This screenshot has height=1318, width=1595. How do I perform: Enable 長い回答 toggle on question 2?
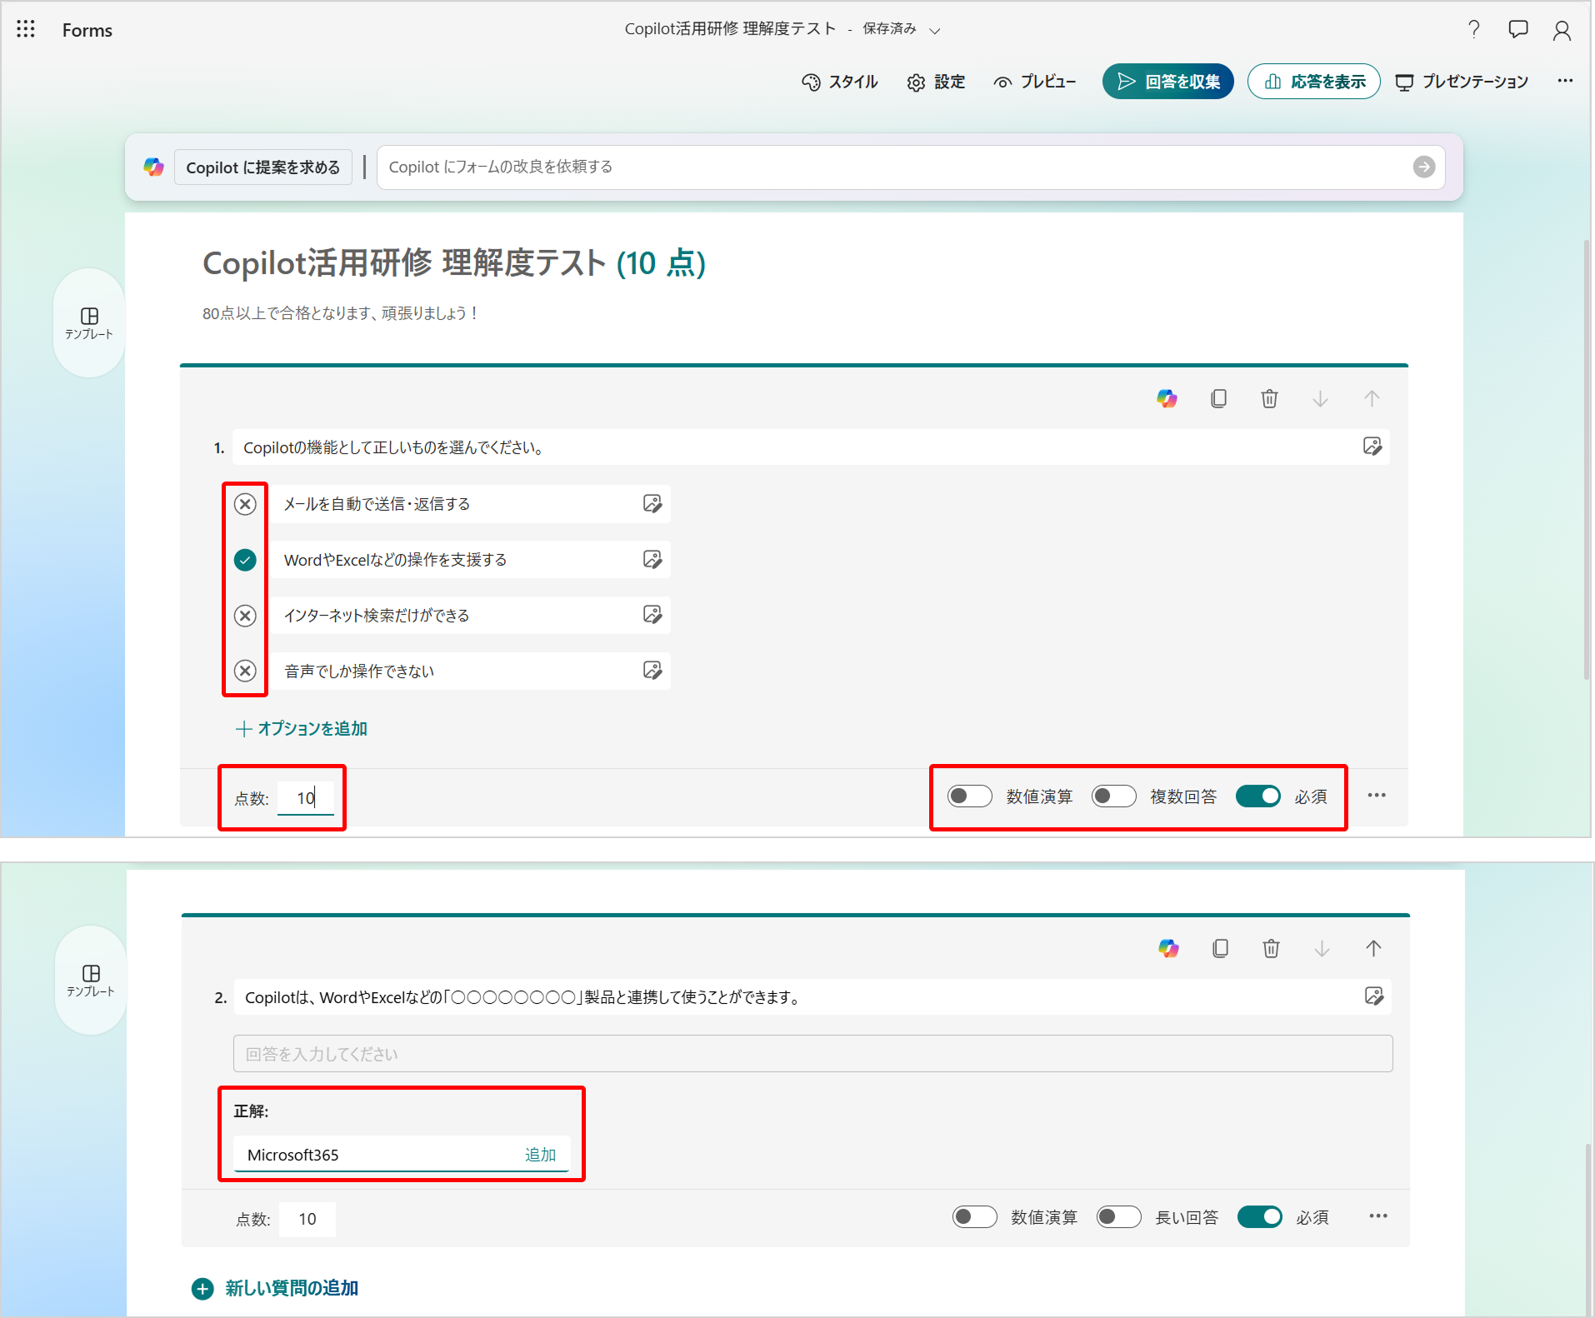pos(1118,1217)
